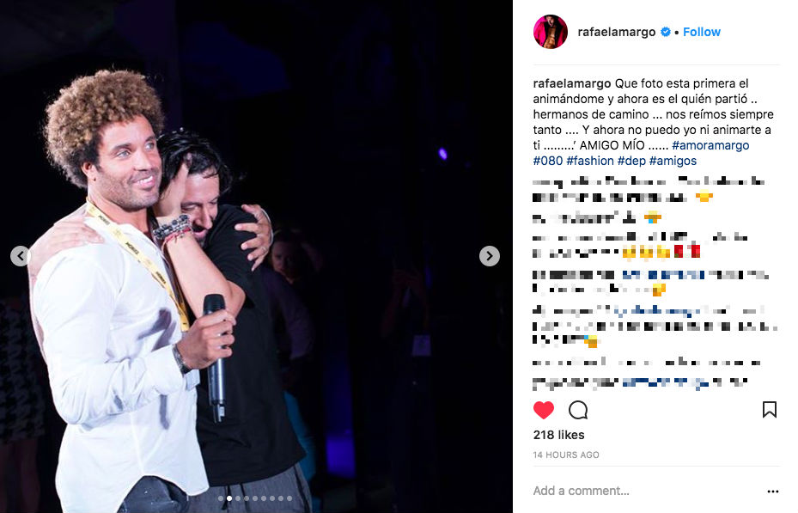This screenshot has width=798, height=513.
Task: Click the blue verified badge
Action: click(665, 32)
